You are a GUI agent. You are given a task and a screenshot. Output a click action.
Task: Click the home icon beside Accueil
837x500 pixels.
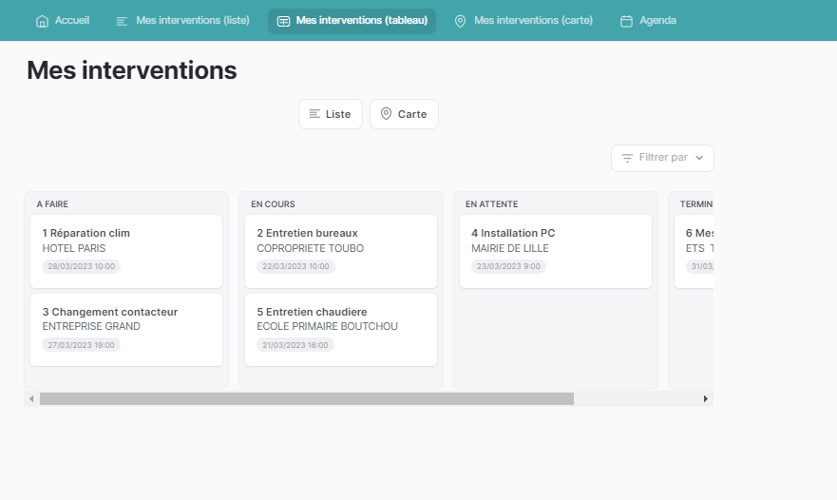point(42,21)
